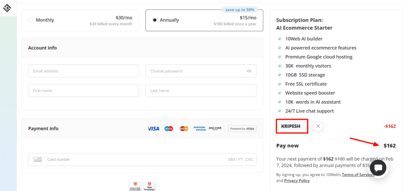Click the 10Web AI builder feature text
This screenshot has width=403, height=191.
[x=304, y=39]
